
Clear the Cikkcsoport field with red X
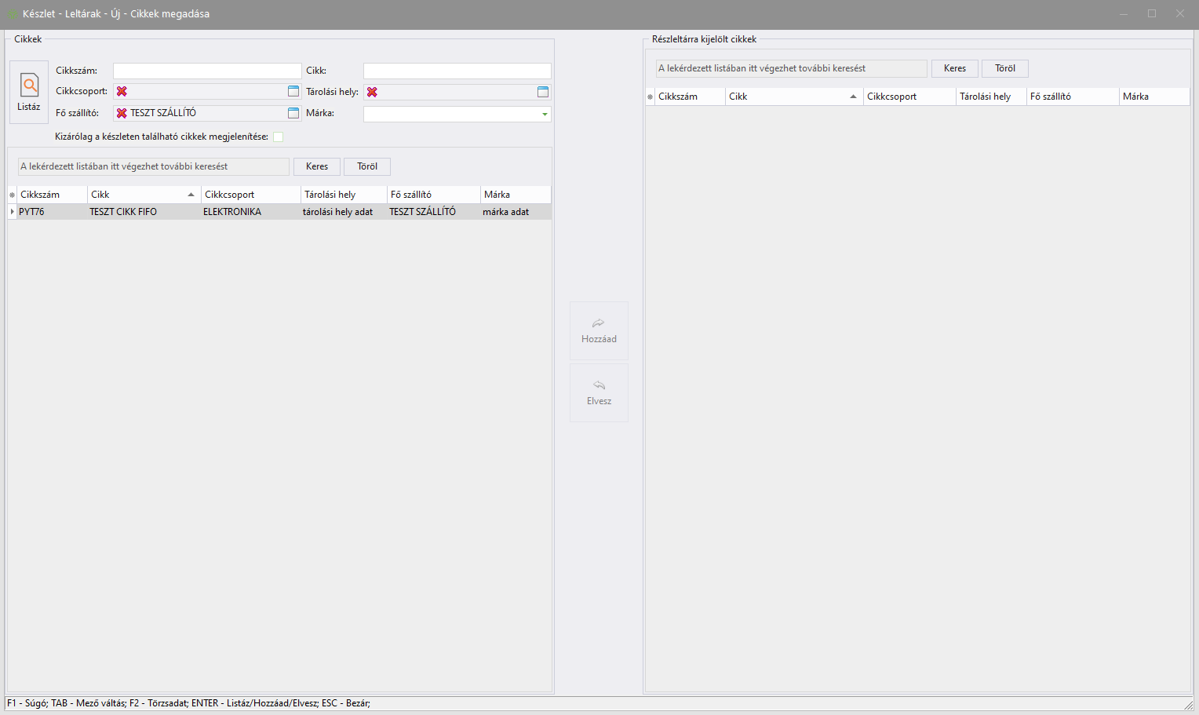click(x=122, y=92)
